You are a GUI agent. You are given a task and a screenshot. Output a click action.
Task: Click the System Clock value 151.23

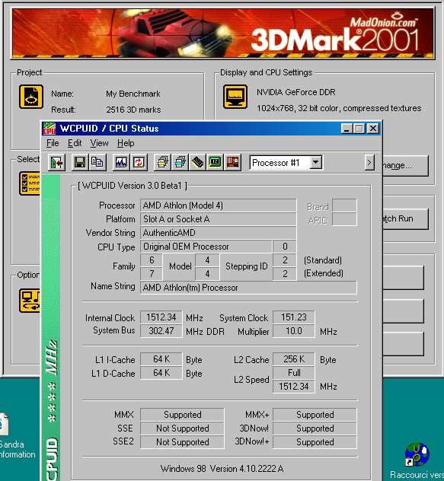coord(294,317)
